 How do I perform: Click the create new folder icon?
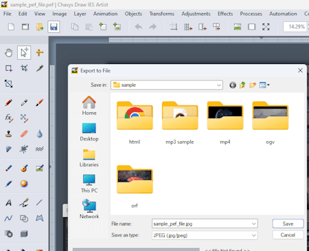click(253, 85)
